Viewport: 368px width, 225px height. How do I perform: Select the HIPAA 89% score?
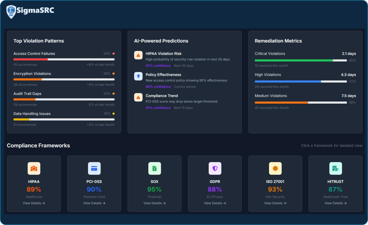coord(34,189)
